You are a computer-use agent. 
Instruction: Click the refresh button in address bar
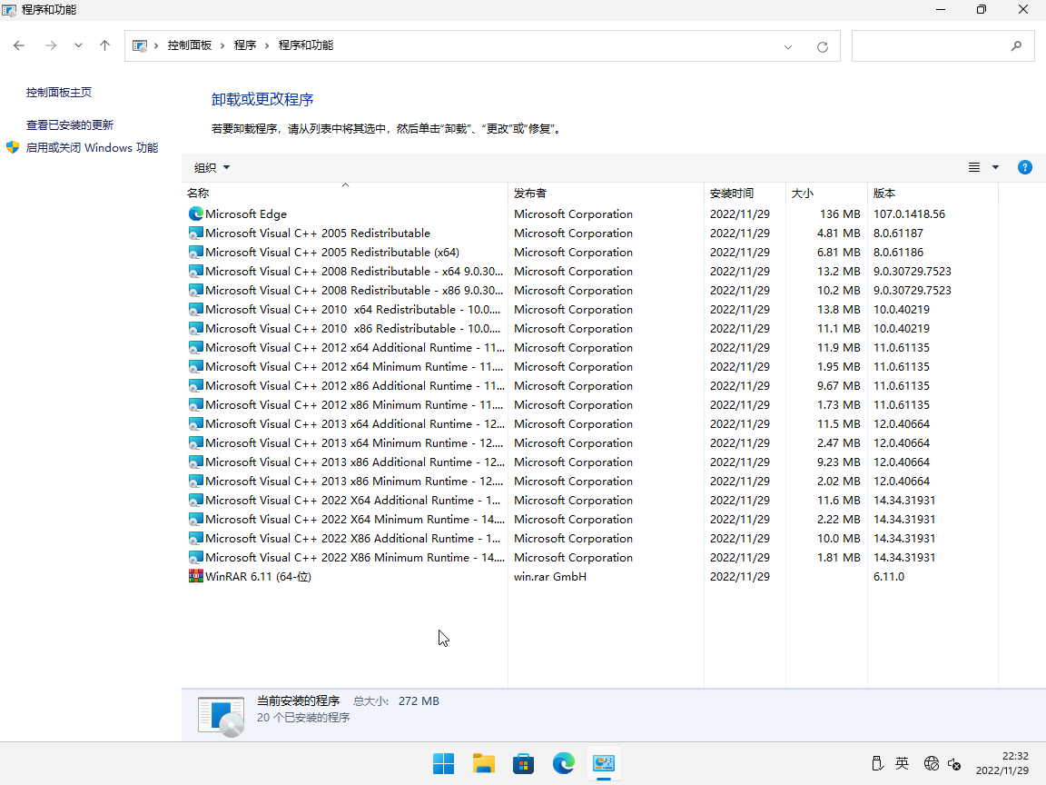823,46
